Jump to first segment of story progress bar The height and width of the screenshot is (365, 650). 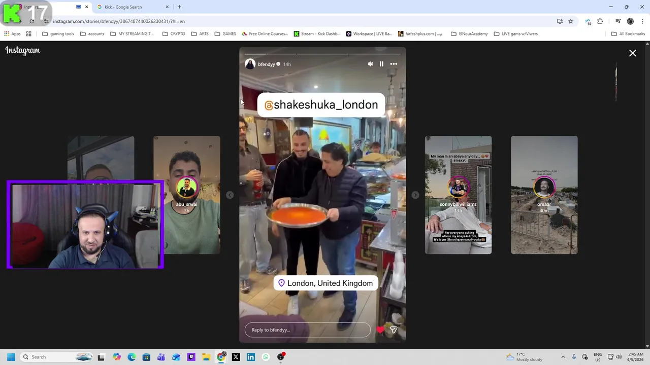[270, 54]
